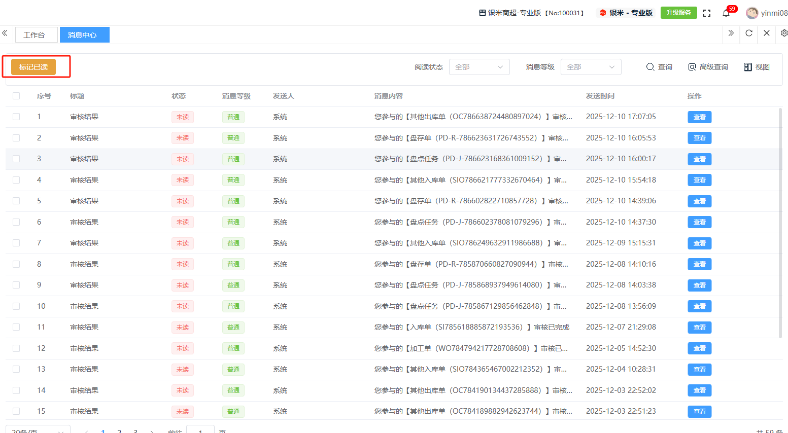
Task: Close current tab with X icon
Action: tap(767, 33)
